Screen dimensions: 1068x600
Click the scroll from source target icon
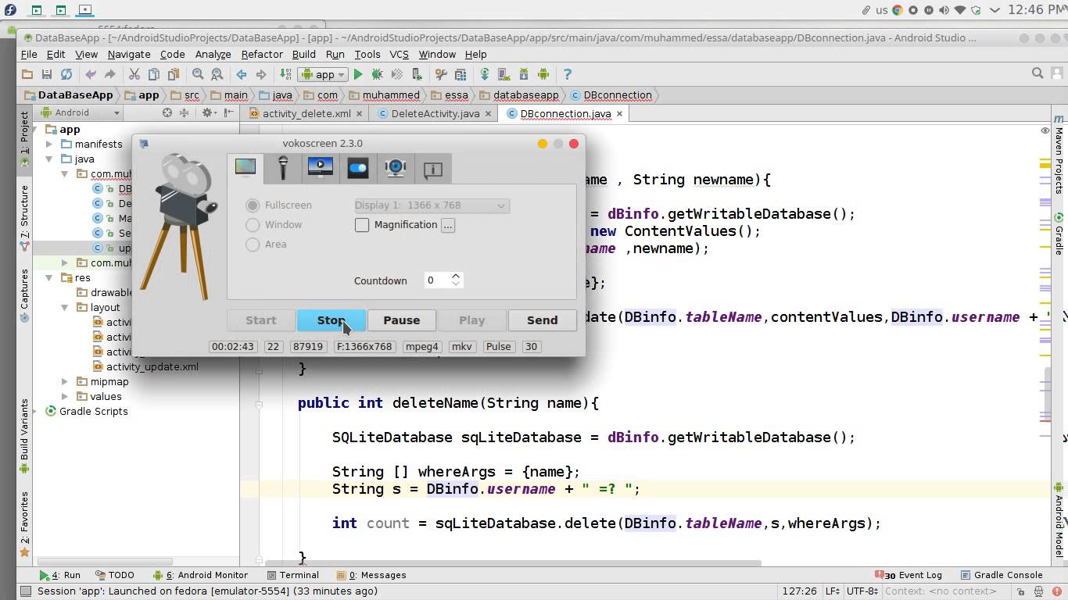tap(167, 112)
